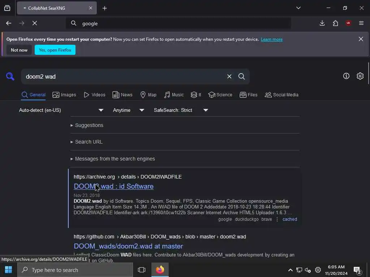
Task: Open the SearXNG about info icon
Action: pos(346,76)
